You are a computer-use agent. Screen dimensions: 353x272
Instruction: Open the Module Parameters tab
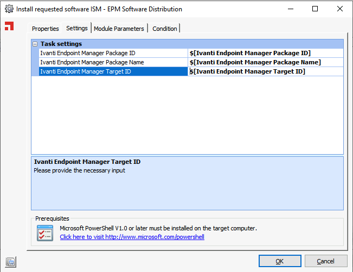tap(119, 29)
